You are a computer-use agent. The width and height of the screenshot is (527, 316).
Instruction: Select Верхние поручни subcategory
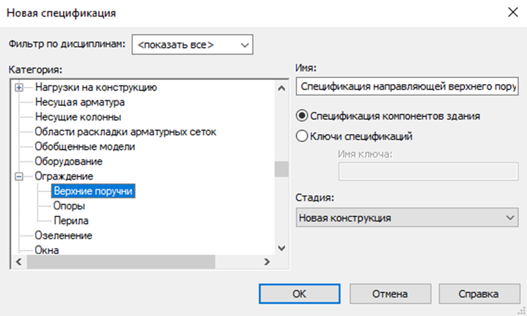point(93,191)
